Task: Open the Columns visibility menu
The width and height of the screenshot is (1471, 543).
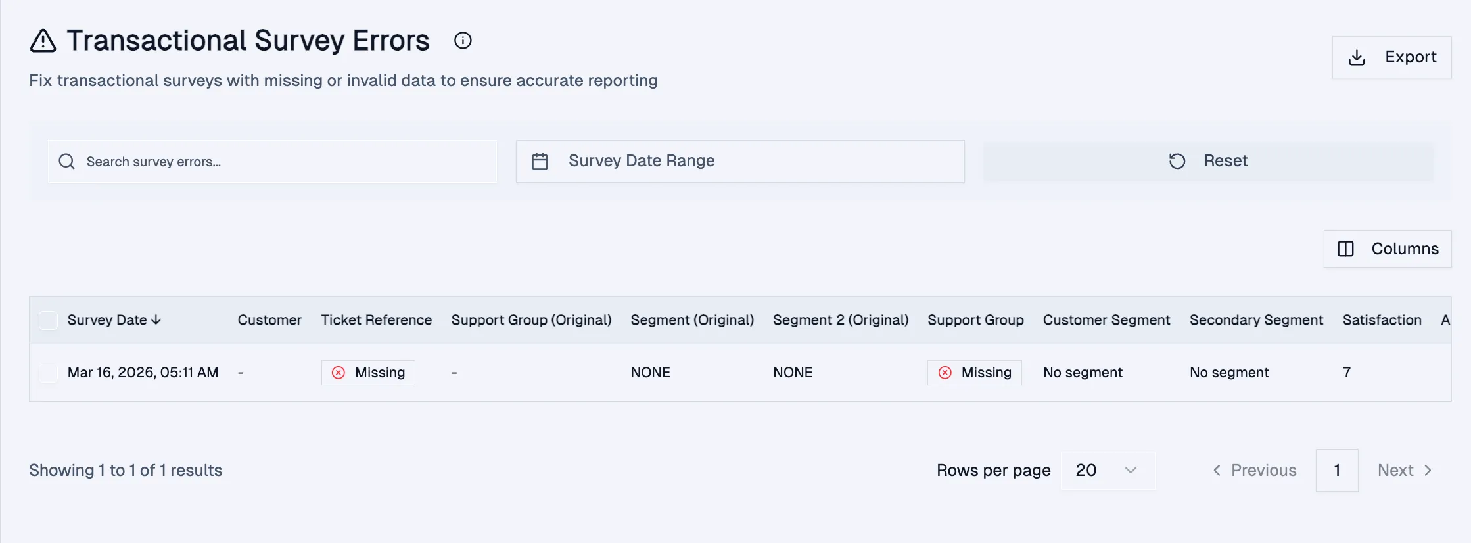Action: click(x=1388, y=248)
